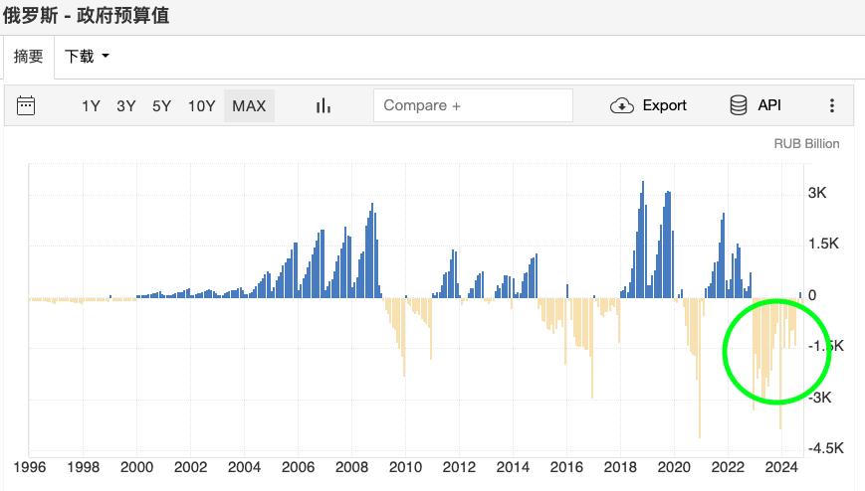Click into the Compare + input field
Image resolution: width=865 pixels, height=491 pixels.
pos(473,105)
